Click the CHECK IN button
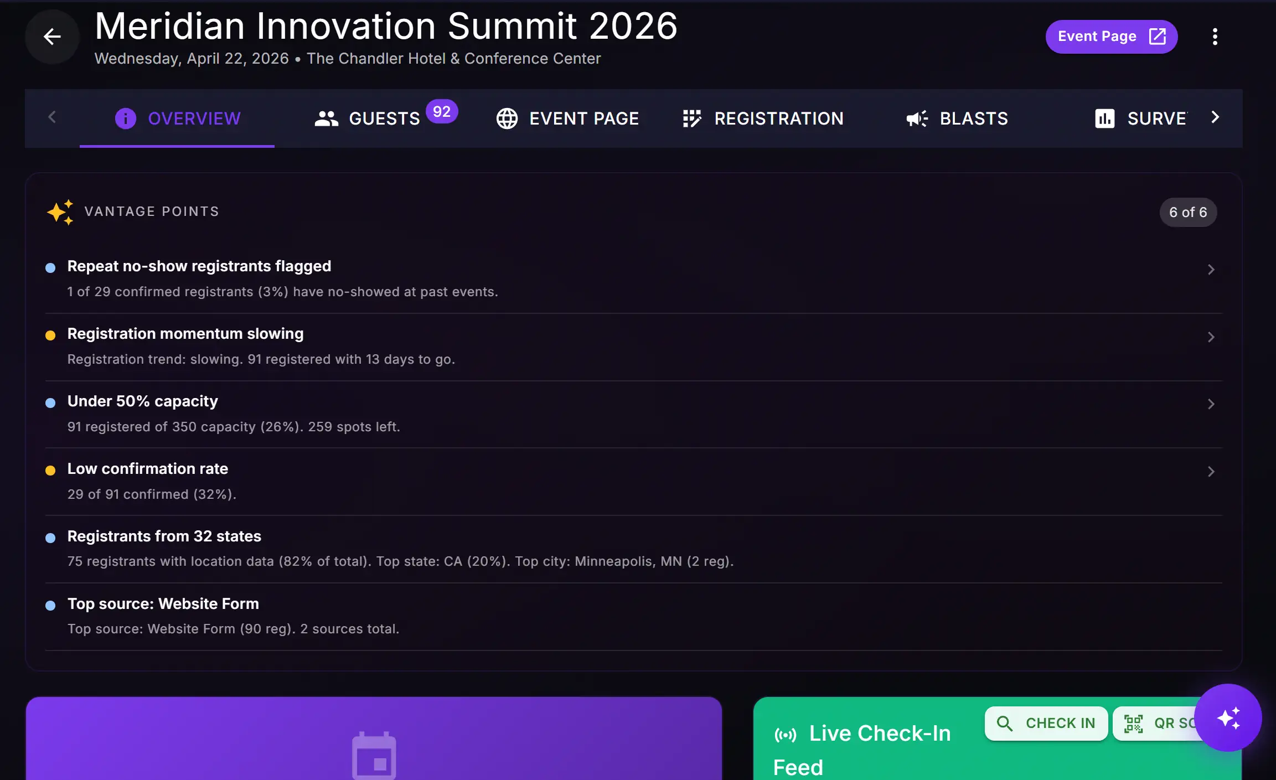Screen dimensions: 1276x780 1046,723
